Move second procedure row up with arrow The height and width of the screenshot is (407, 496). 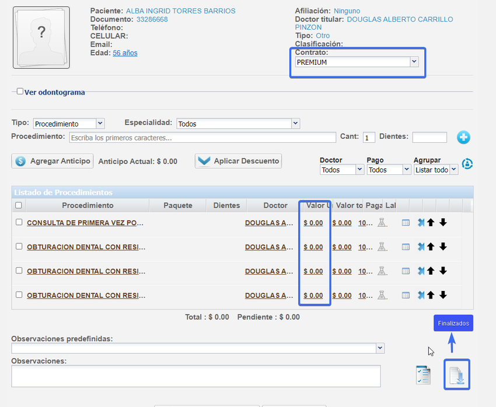pyautogui.click(x=431, y=247)
